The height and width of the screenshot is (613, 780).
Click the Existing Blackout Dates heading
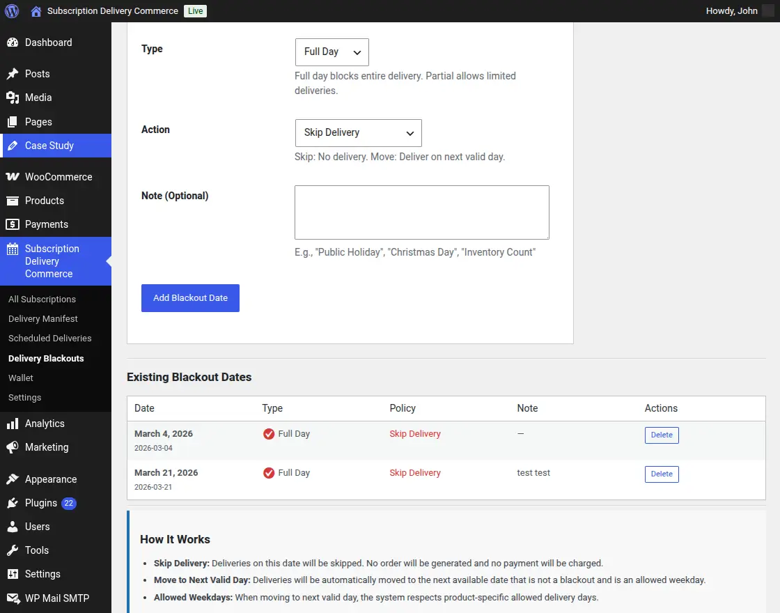click(x=189, y=377)
